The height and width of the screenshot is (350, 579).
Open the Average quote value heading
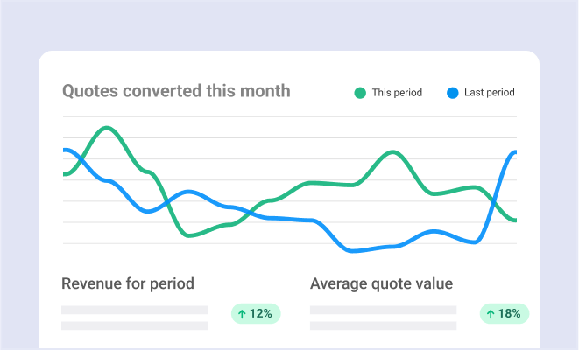381,283
